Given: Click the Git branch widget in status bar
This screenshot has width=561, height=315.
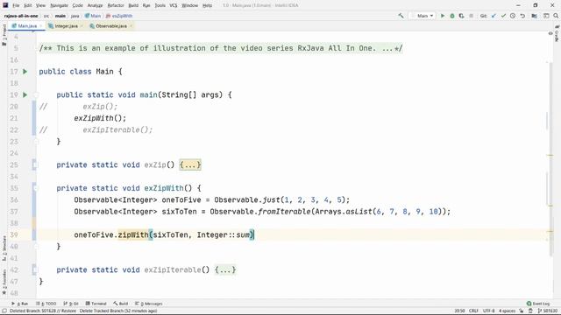Looking at the screenshot, I should tap(547, 311).
